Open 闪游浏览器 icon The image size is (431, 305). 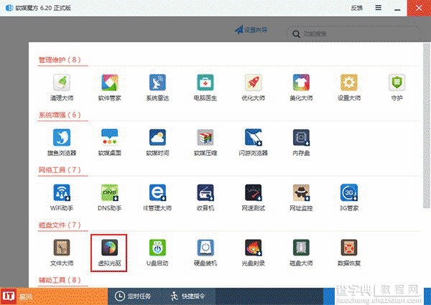(253, 143)
